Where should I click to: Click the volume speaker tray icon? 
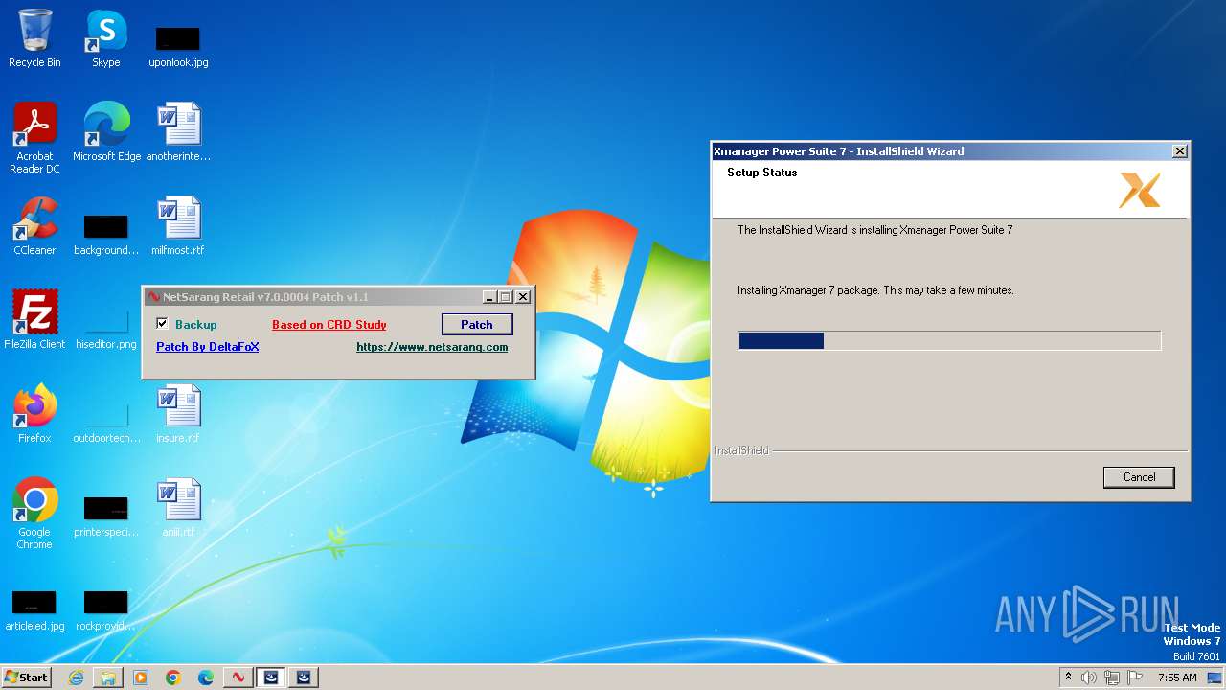coord(1089,678)
